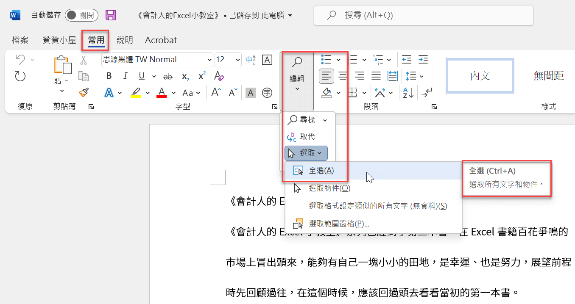Open the font size 12 dropdown

[x=238, y=60]
